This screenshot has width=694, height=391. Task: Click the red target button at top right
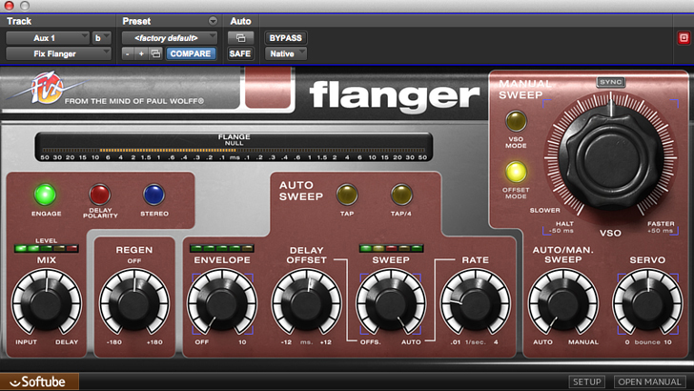point(684,38)
